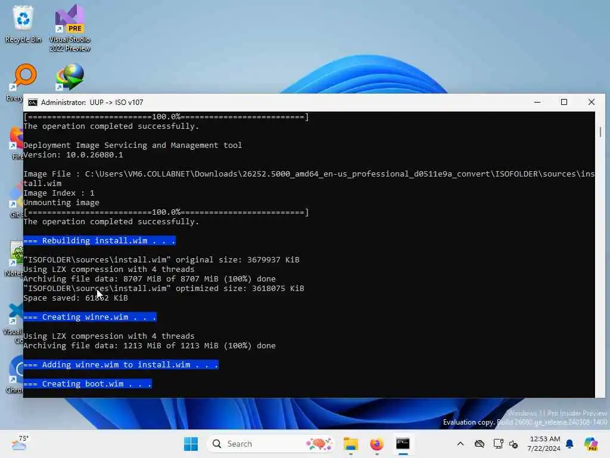Click the 'Rebuilding install.wim' highlighted line
The height and width of the screenshot is (458, 610).
coord(99,241)
